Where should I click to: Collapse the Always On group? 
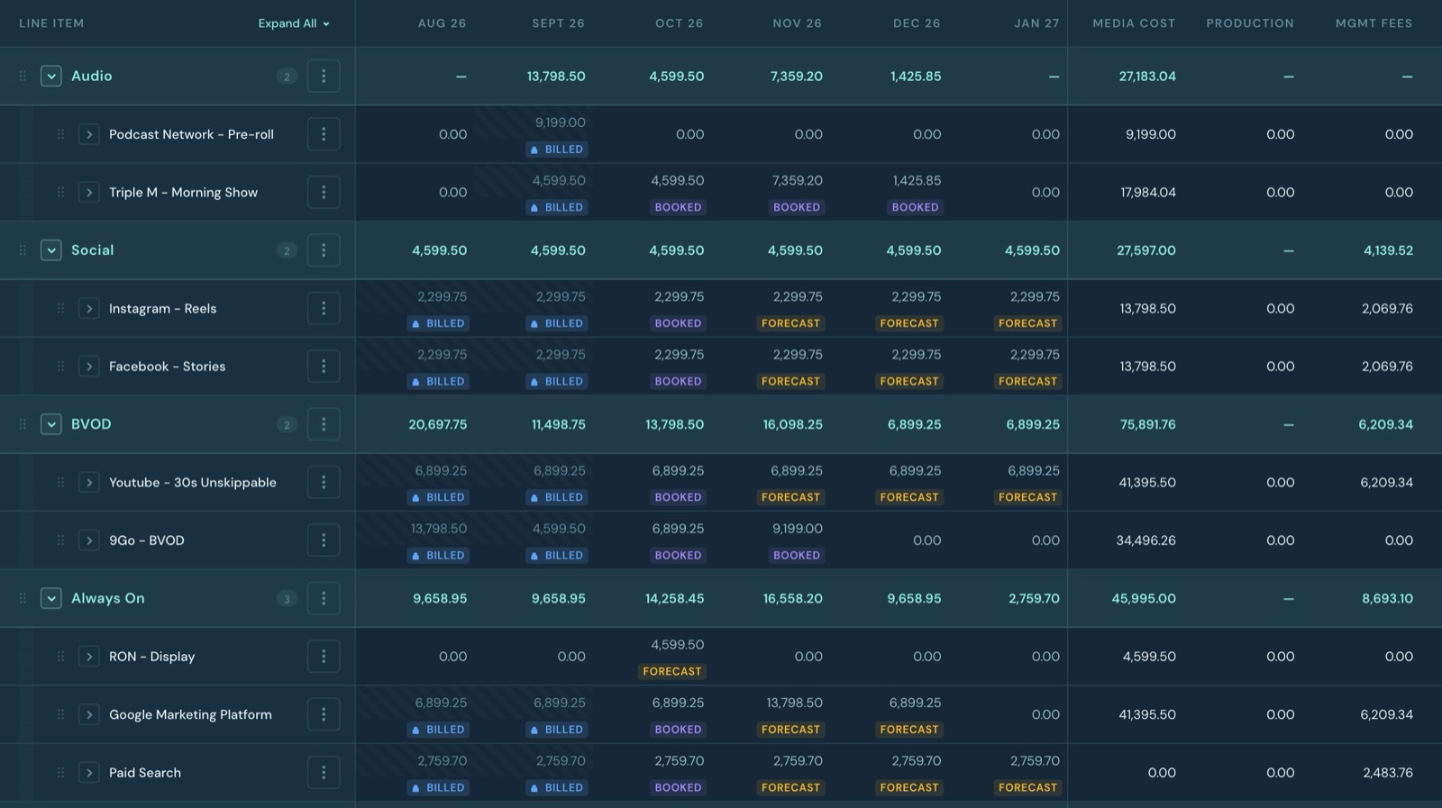coord(51,598)
